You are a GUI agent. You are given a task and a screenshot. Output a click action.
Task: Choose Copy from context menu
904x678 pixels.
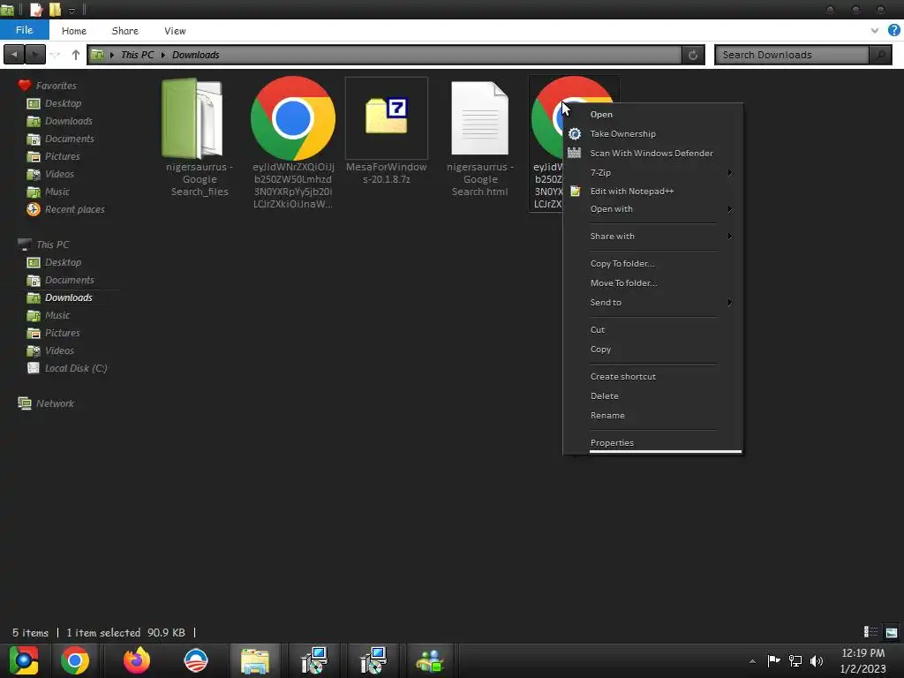[x=653, y=350]
